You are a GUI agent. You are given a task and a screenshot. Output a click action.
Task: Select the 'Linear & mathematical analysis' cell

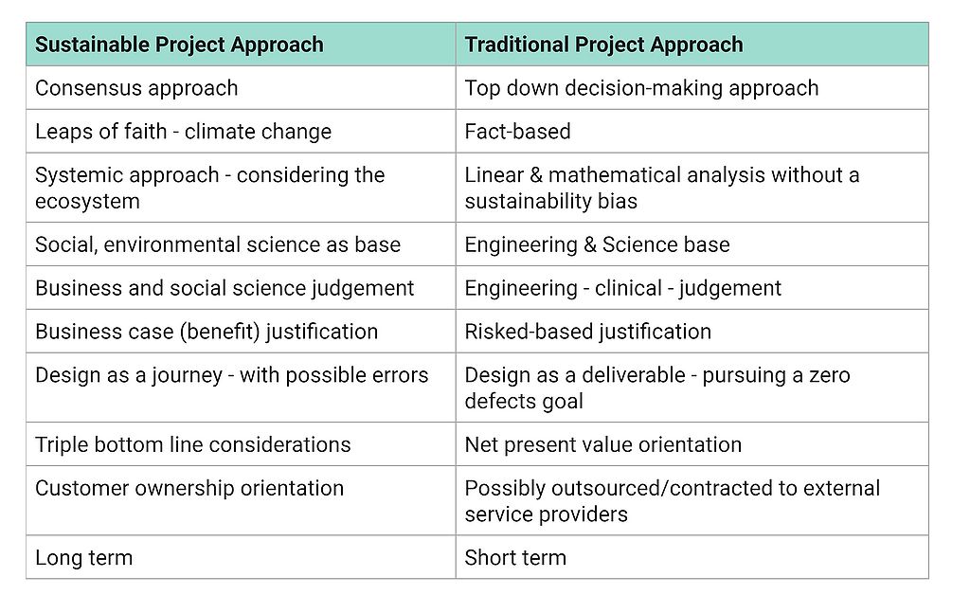[661, 188]
